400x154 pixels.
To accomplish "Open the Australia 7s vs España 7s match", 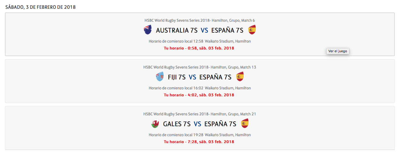I will (200, 30).
